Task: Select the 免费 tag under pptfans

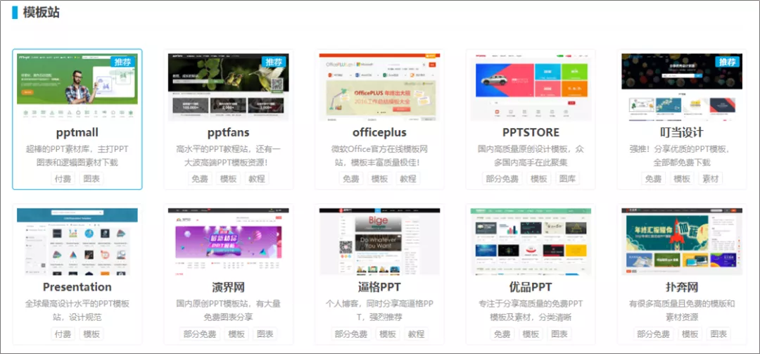Action: 200,179
